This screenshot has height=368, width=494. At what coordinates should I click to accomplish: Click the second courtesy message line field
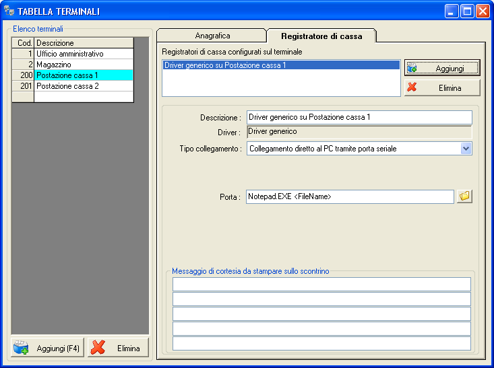321,299
